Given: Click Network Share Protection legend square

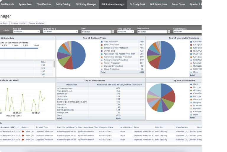Looking at the screenshot, I should [x=102, y=60].
